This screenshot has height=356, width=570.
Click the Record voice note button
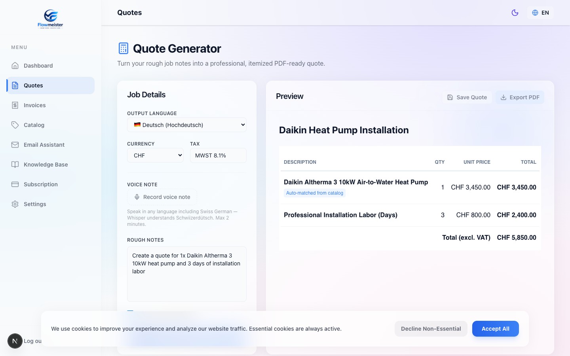(x=162, y=197)
